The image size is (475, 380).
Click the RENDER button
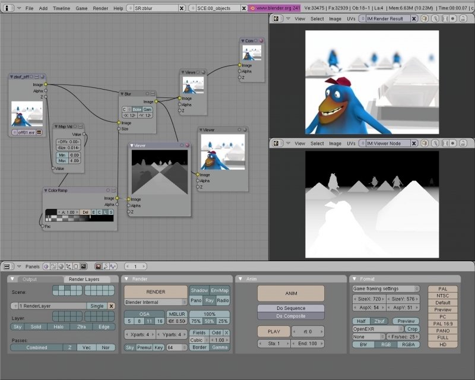156,292
